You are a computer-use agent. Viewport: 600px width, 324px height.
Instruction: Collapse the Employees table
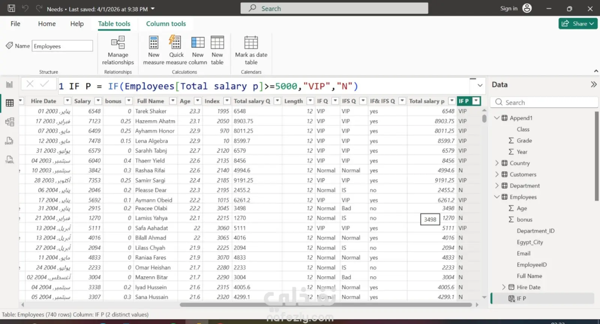pyautogui.click(x=497, y=197)
